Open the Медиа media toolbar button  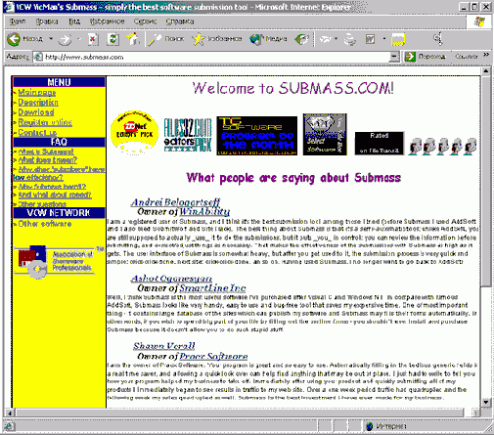(x=268, y=39)
